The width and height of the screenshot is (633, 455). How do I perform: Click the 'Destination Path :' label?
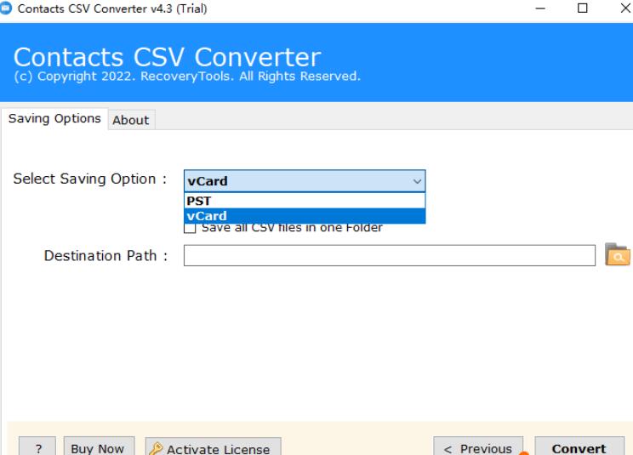pos(105,256)
